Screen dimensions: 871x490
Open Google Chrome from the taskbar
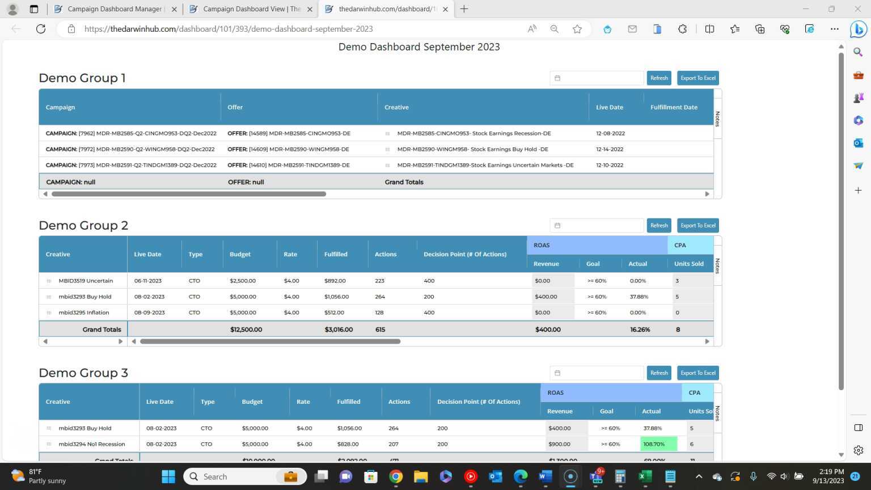coord(396,476)
